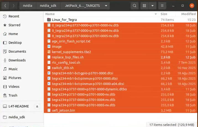Open Starred in sidebar
This screenshot has height=127, width=198.
22,25
